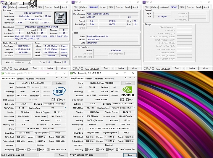213x158 pixels.
Task: Expand Tools arrow in CPU-Z Memory window
Action: point(183,68)
